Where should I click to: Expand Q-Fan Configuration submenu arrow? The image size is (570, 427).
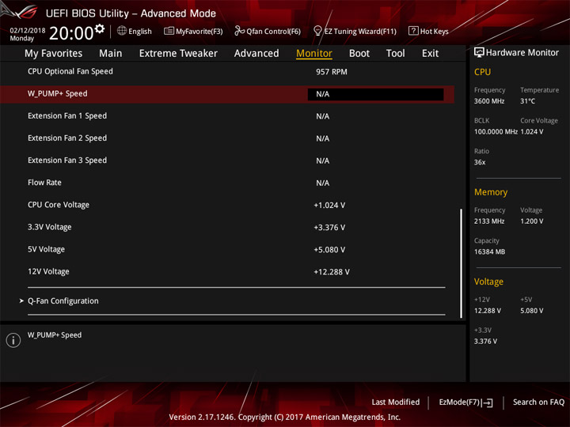pos(21,300)
